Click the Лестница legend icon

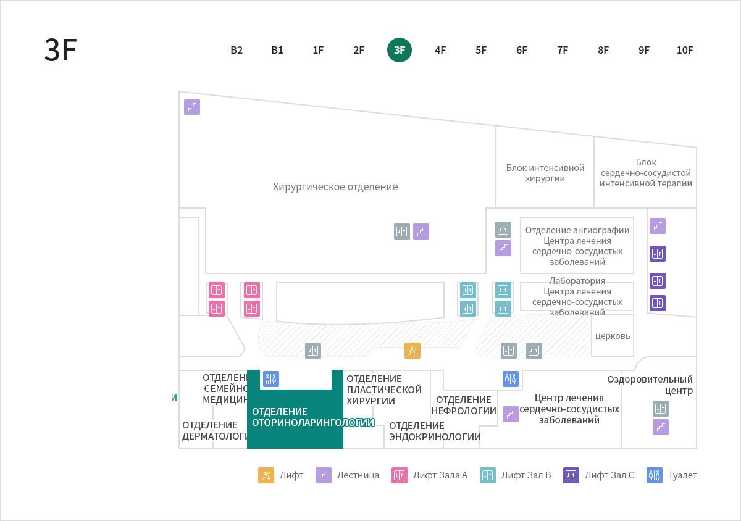[324, 475]
